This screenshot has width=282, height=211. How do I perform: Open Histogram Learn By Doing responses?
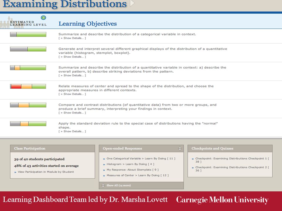pyautogui.click(x=130, y=164)
